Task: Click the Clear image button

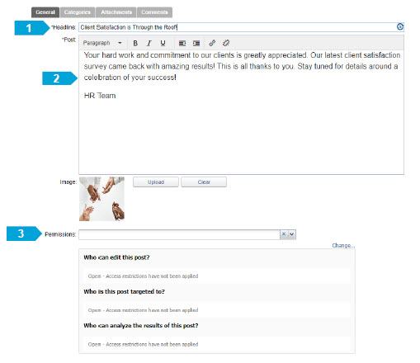Action: click(204, 182)
